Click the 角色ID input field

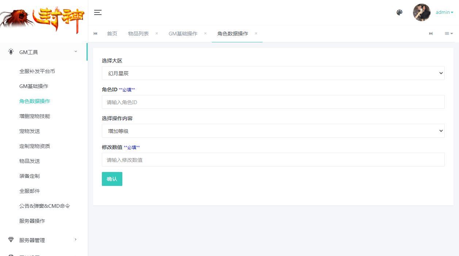tap(273, 102)
